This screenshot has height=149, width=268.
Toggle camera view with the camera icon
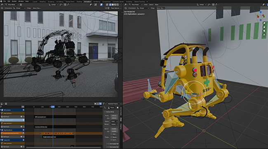264,31
